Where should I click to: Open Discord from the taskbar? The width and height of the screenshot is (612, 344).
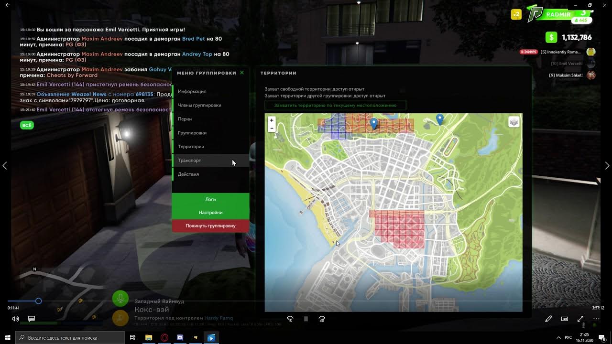click(x=180, y=338)
